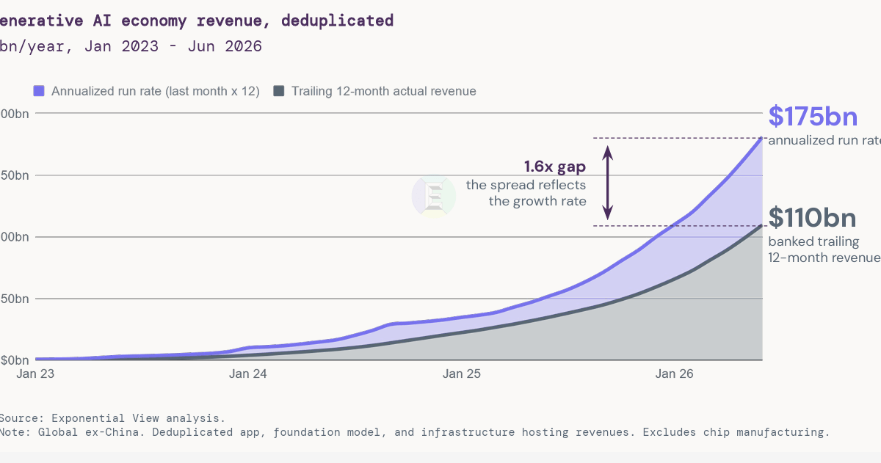Viewport: 881px width, 463px height.
Task: Click the banked trailing 12-month revenue caption
Action: click(x=824, y=249)
